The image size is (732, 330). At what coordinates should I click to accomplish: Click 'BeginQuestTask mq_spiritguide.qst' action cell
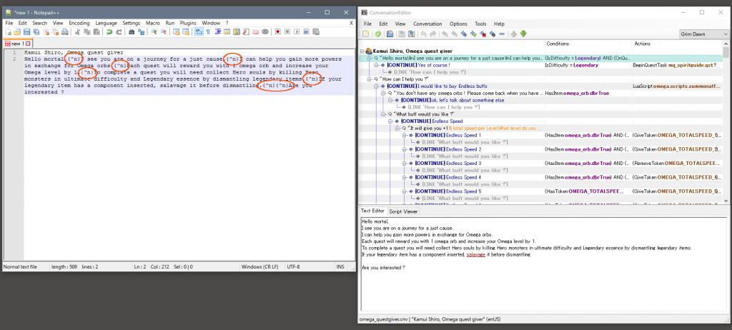pyautogui.click(x=674, y=65)
